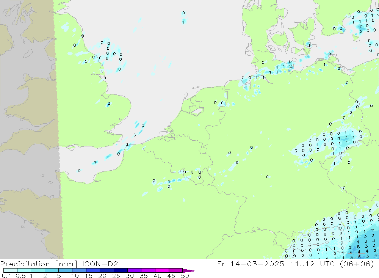Click the '10' legend scale label
379x278 pixels.
point(75,276)
